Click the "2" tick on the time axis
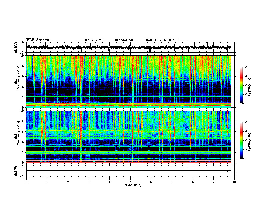This screenshot has width=264, height=204. (x=68, y=182)
